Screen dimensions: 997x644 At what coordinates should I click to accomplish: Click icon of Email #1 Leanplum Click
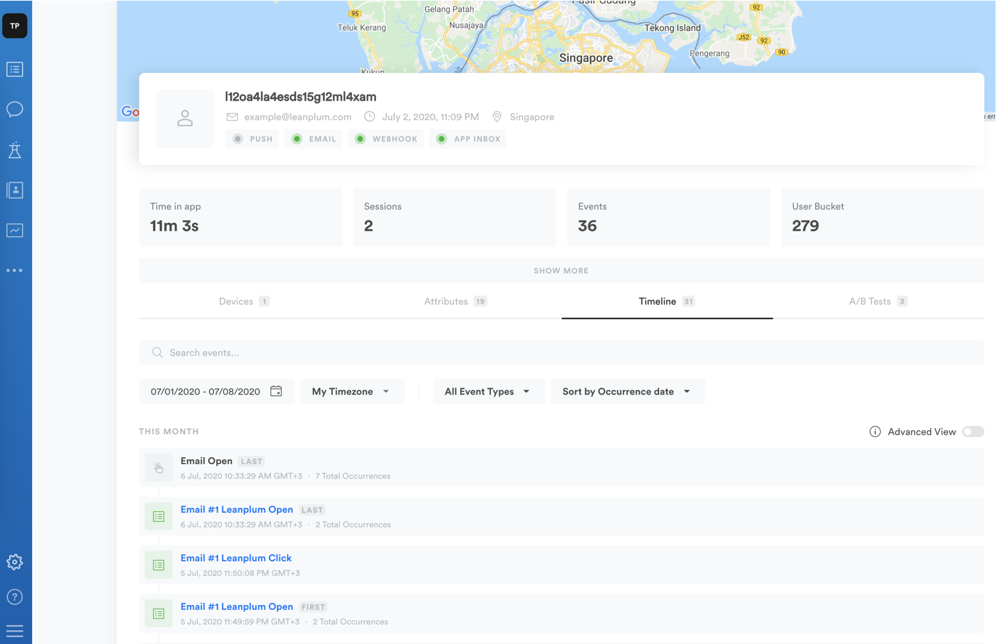pyautogui.click(x=159, y=565)
